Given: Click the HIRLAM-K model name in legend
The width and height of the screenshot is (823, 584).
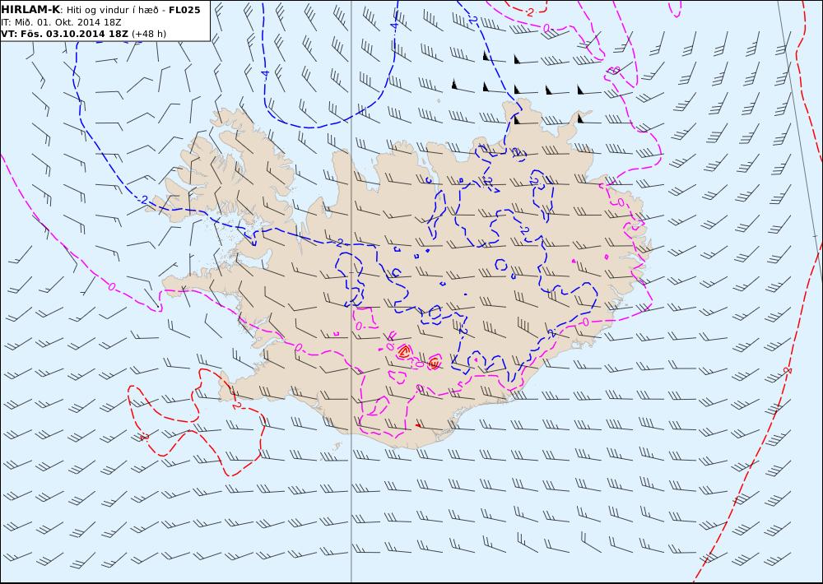Looking at the screenshot, I should click(30, 10).
